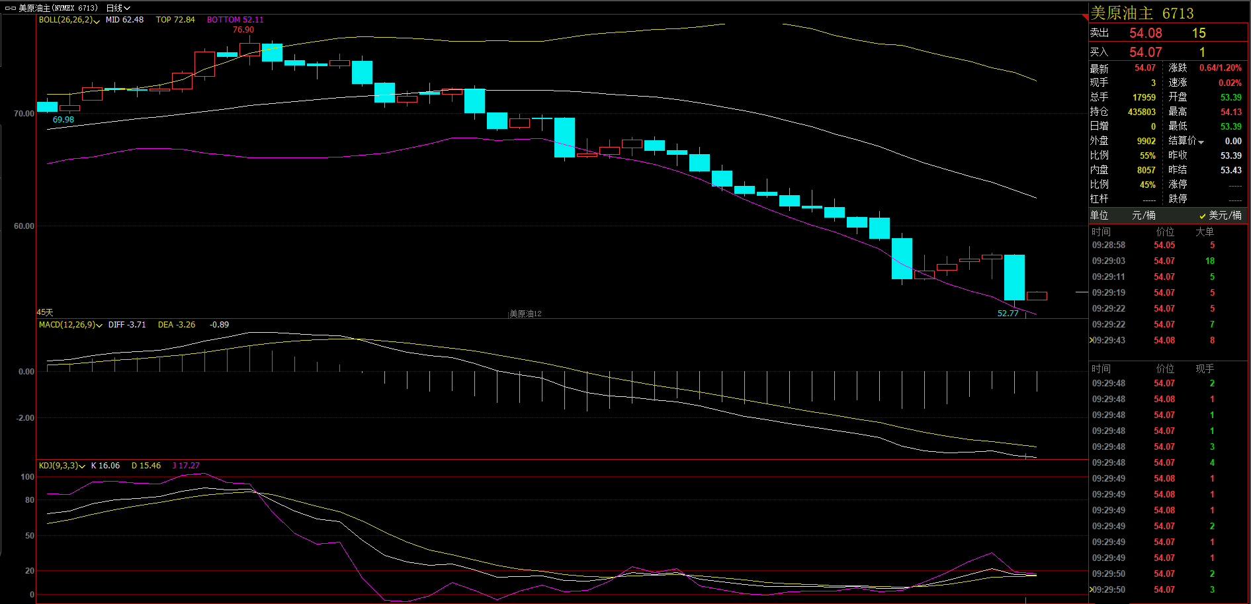This screenshot has width=1251, height=604.
Task: Click the D 15.46 KDJ value
Action: pyautogui.click(x=146, y=466)
